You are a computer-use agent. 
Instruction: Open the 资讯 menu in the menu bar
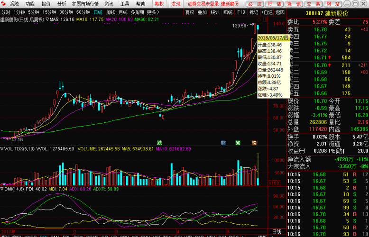click(109, 4)
